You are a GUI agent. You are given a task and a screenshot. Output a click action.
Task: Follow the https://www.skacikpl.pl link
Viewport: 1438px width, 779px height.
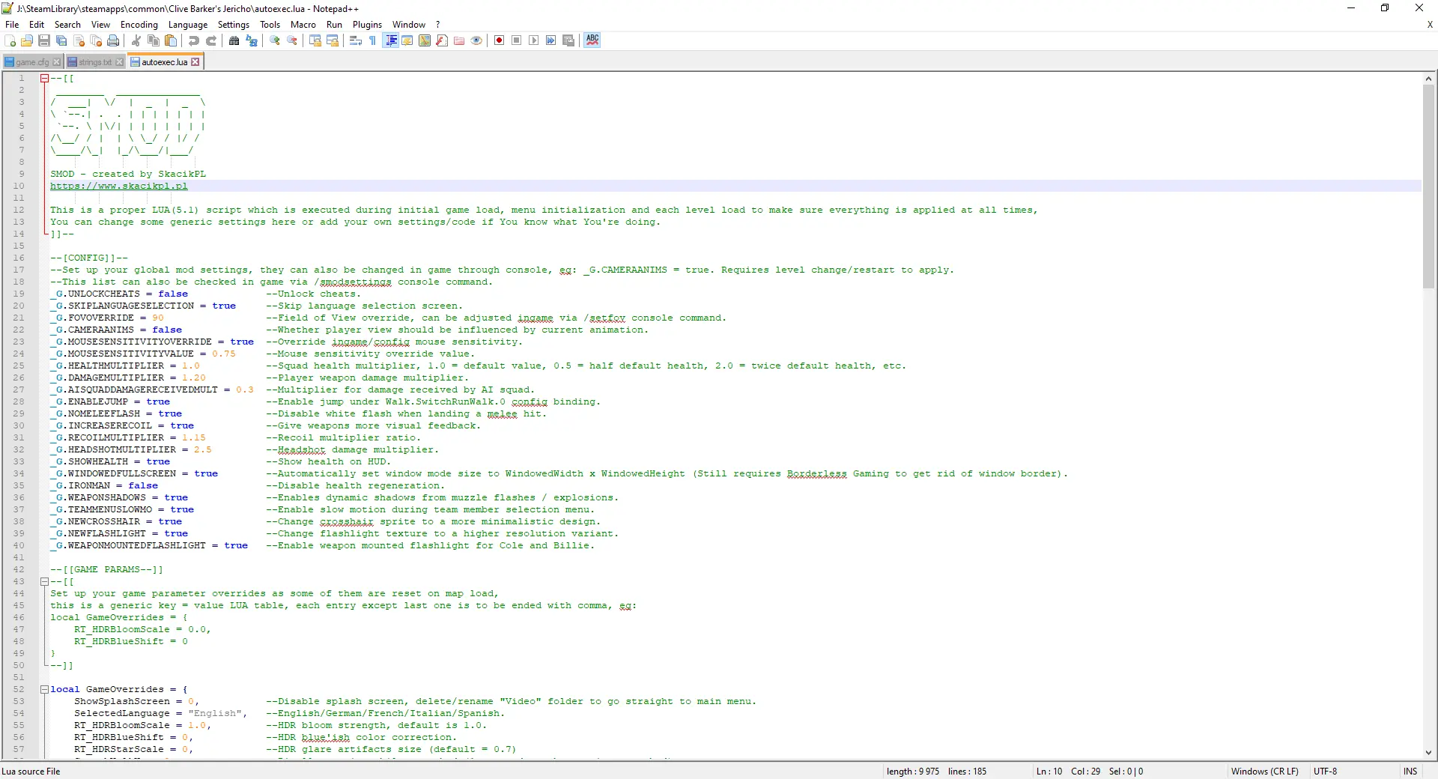click(119, 186)
